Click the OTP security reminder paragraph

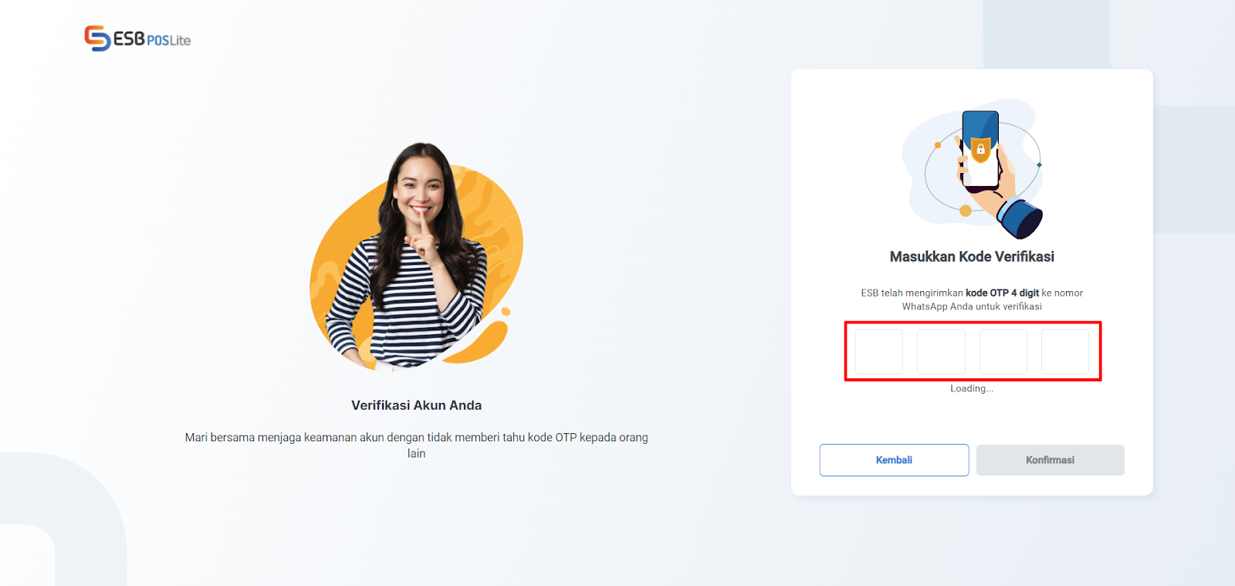click(x=416, y=445)
